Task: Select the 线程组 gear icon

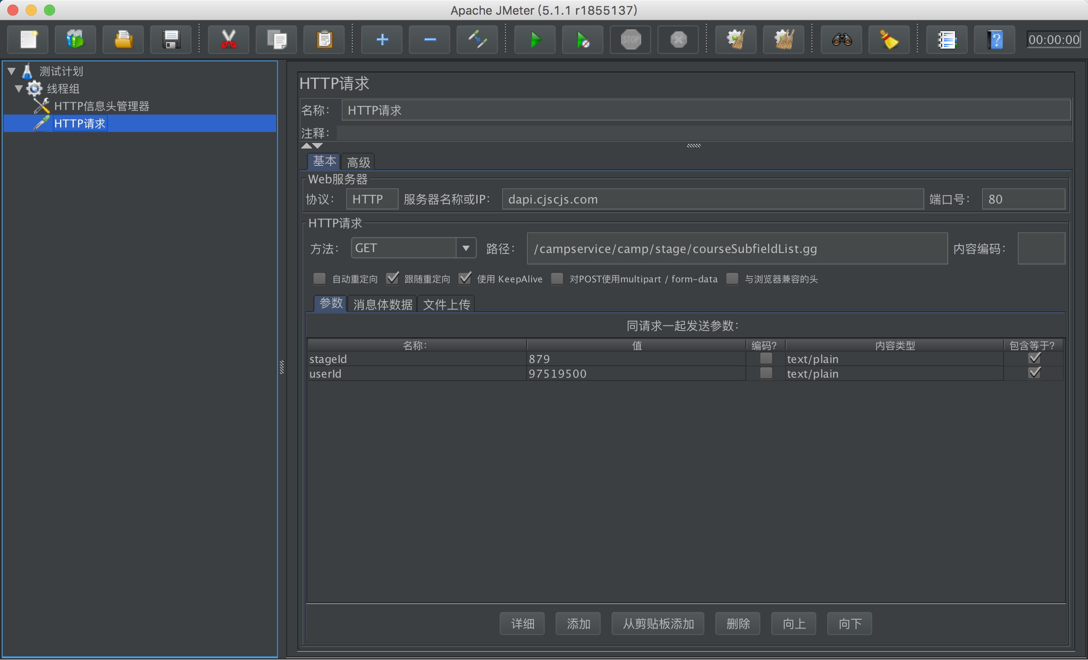Action: point(34,88)
